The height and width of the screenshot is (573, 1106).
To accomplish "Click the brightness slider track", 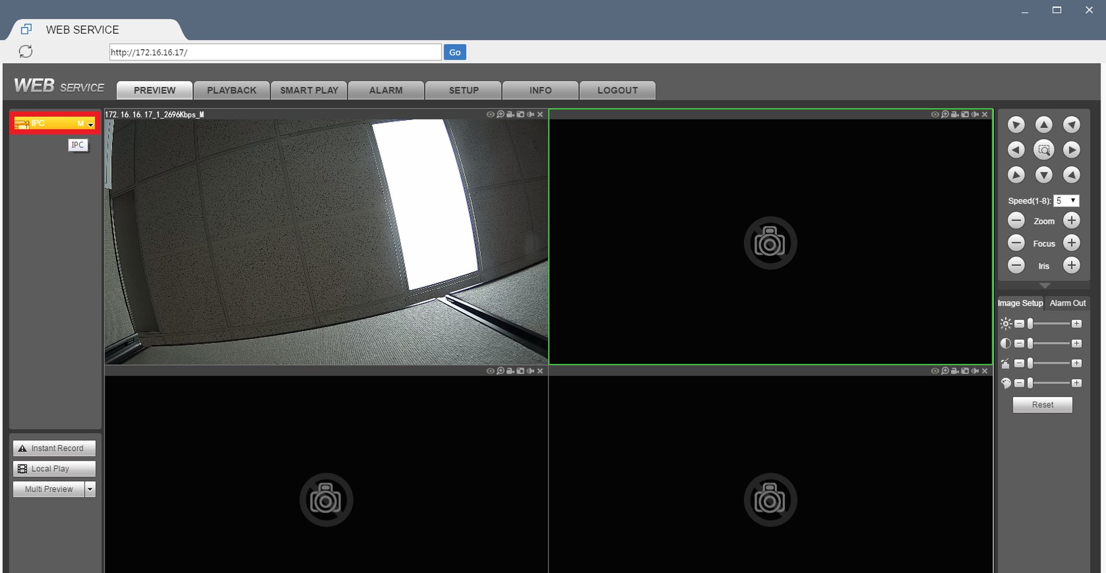I will click(x=1048, y=324).
